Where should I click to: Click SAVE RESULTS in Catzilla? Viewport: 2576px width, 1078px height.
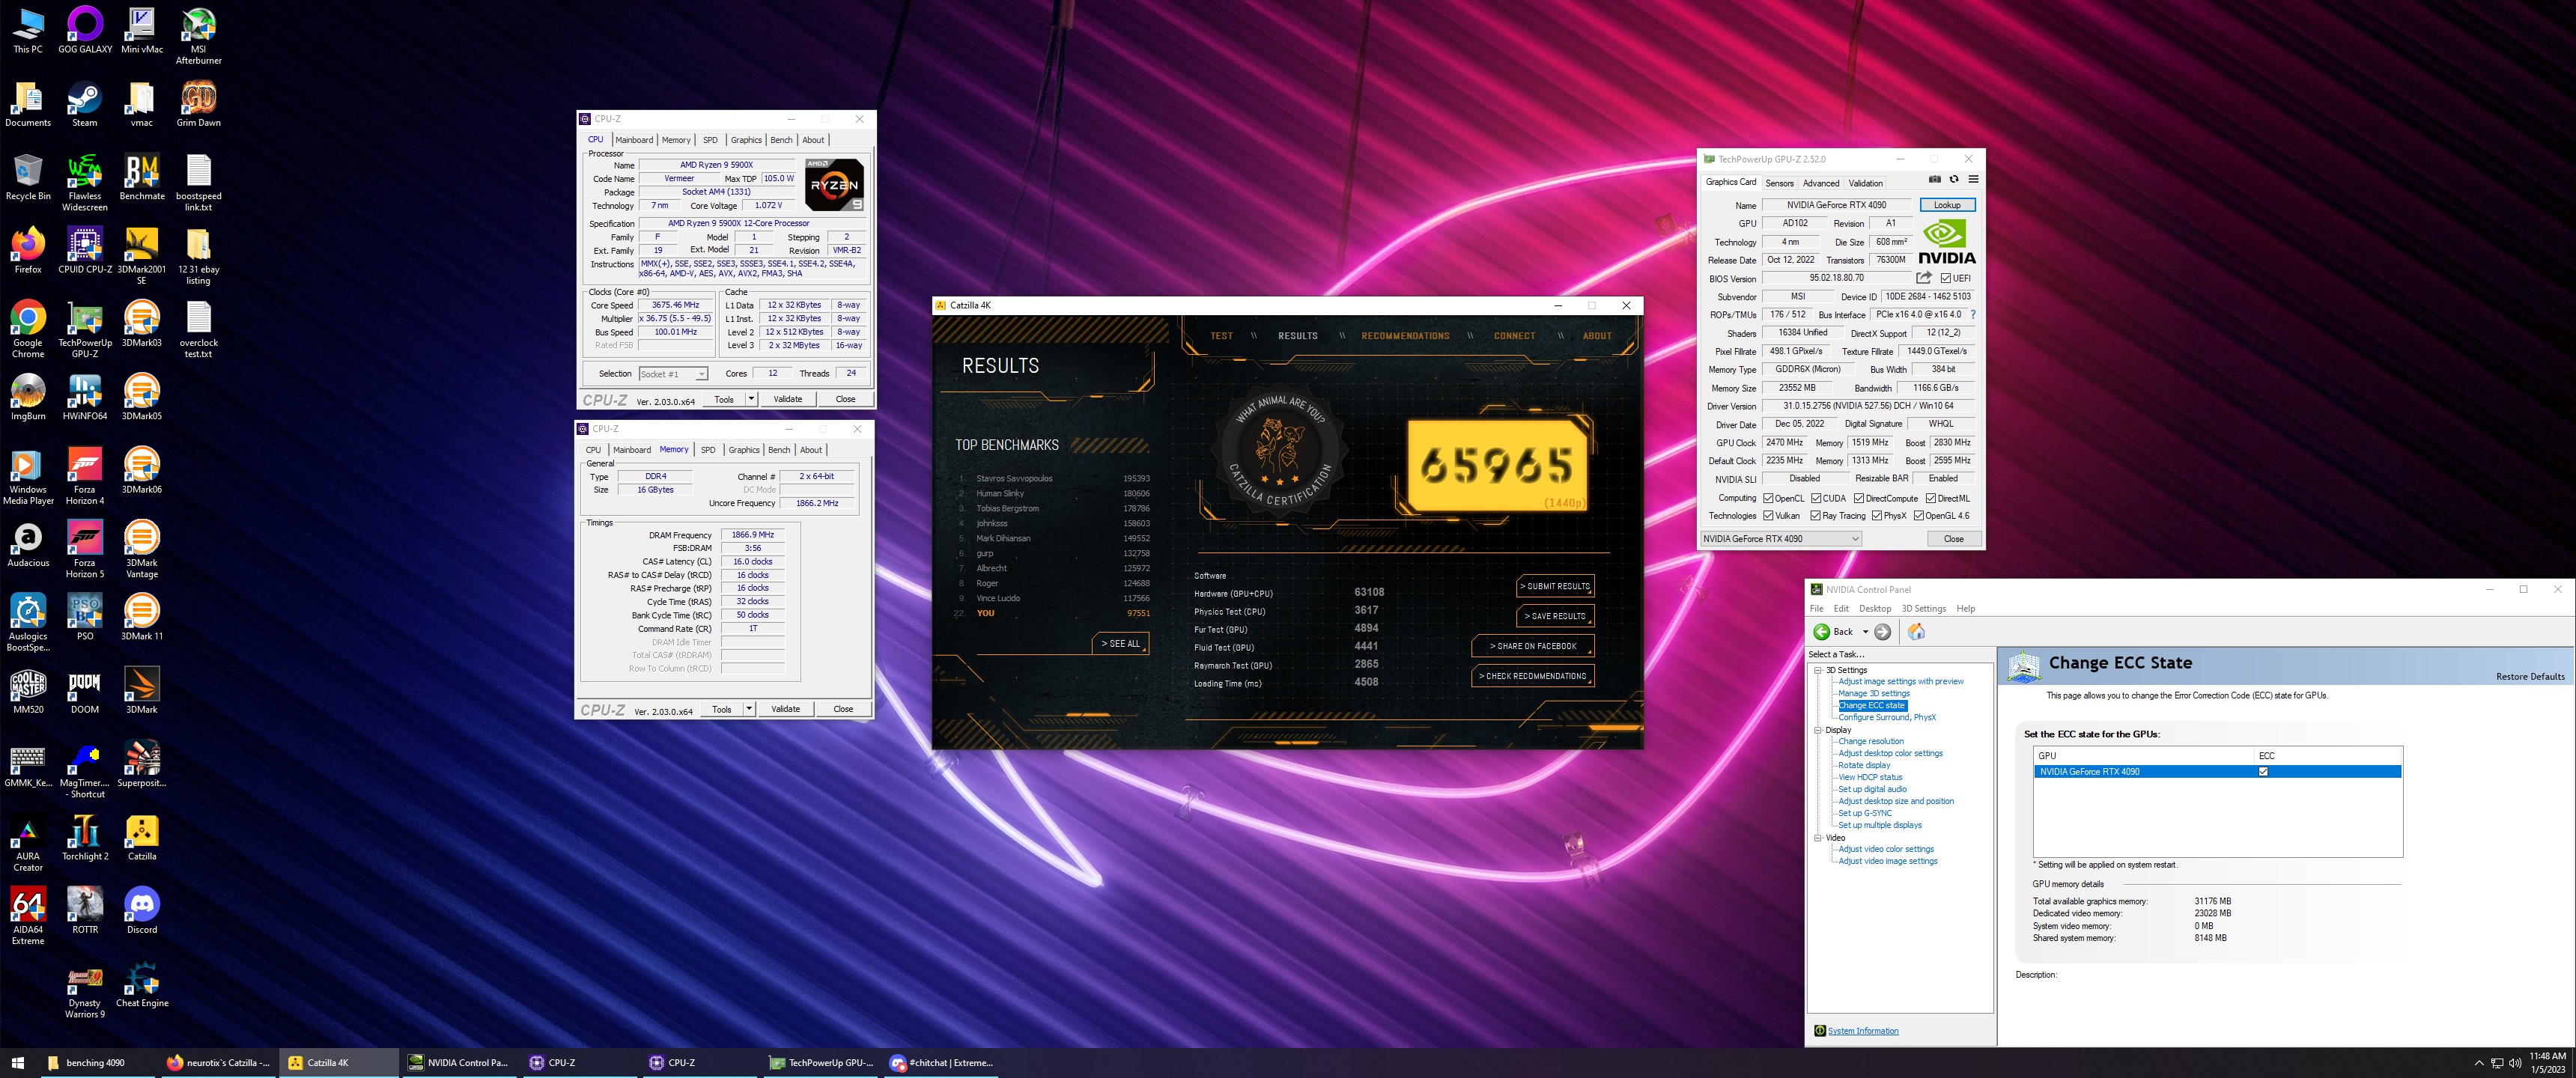tap(1555, 616)
